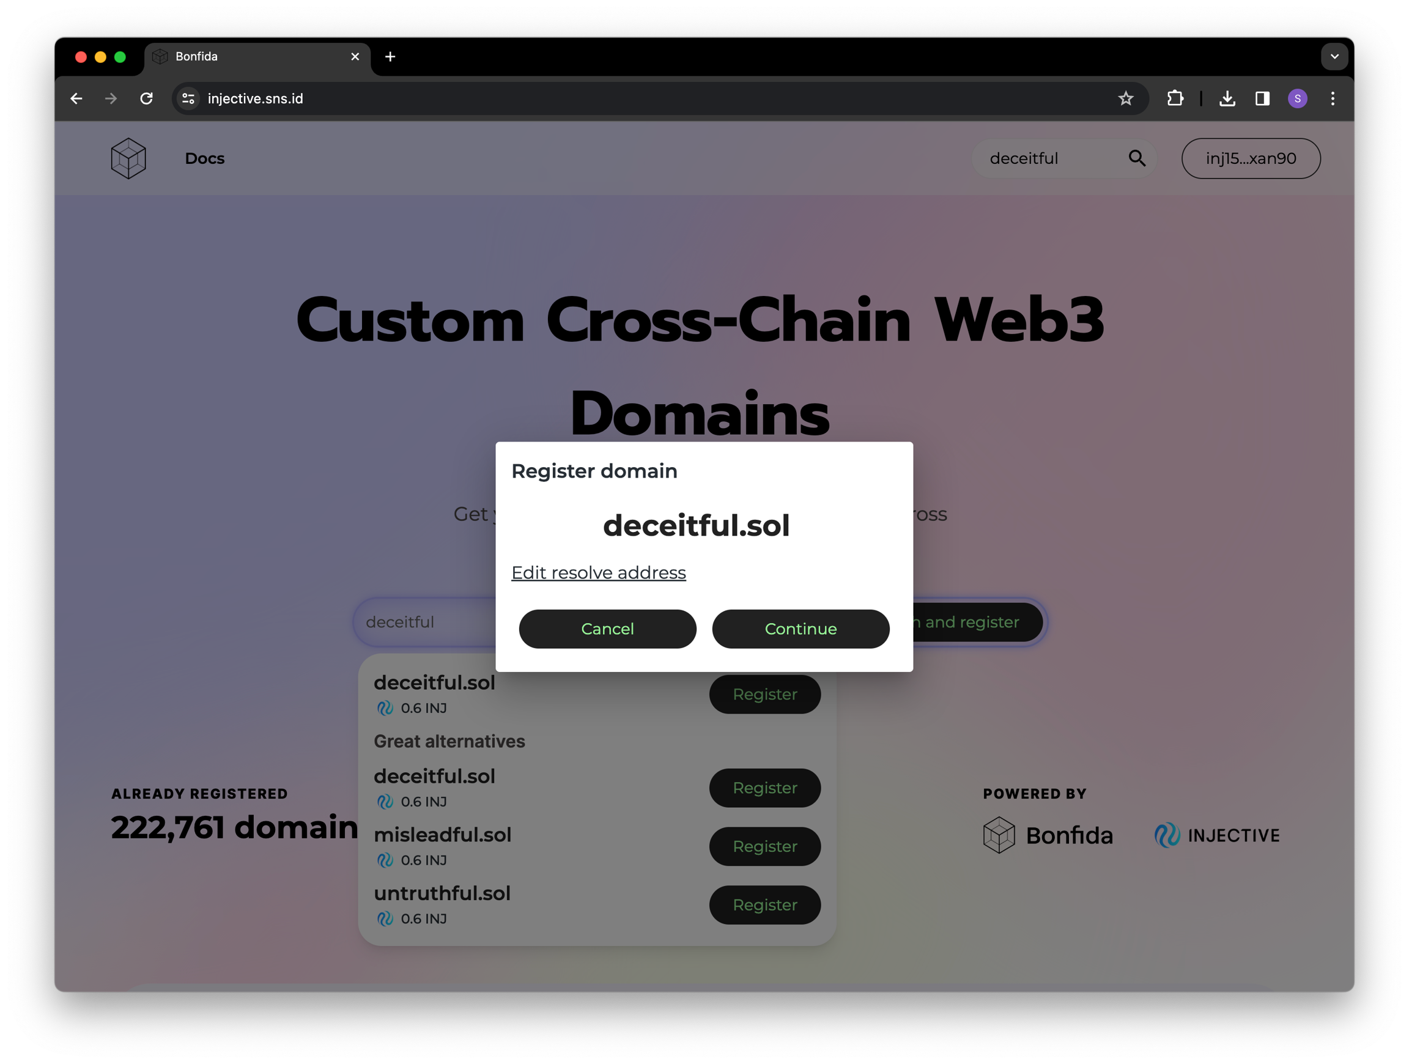This screenshot has height=1064, width=1409.
Task: Bookmark this page with star icon
Action: coord(1125,98)
